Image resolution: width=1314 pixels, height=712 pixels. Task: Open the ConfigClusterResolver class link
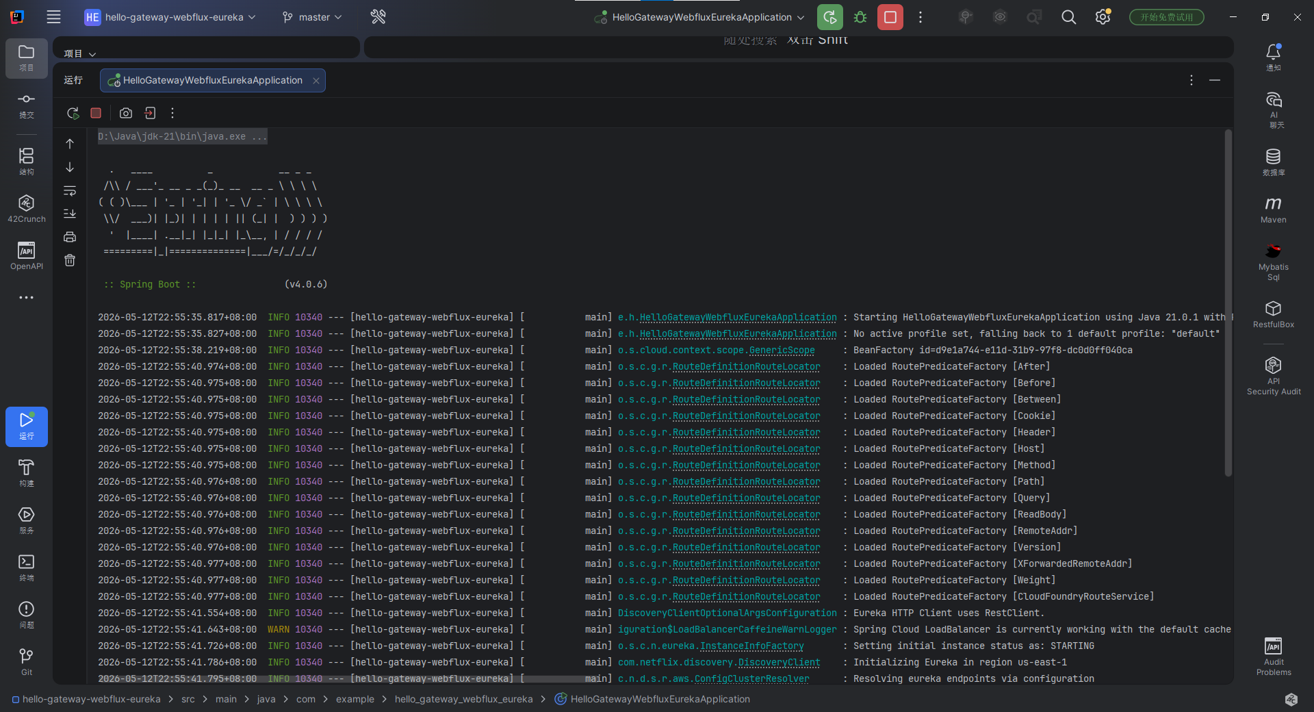click(x=752, y=678)
